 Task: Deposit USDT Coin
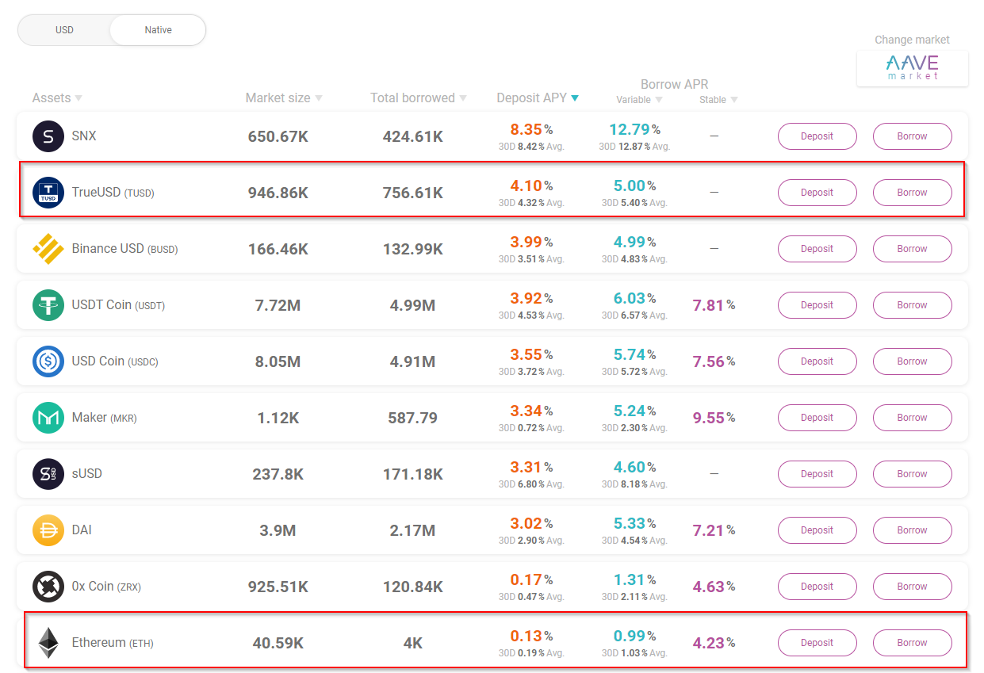click(817, 305)
